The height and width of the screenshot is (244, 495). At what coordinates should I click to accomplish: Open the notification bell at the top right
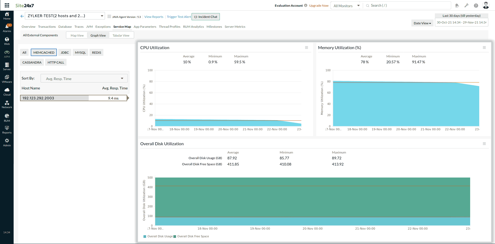point(457,5)
